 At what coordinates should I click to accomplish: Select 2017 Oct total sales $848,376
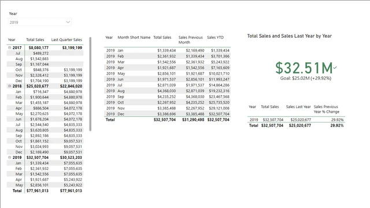(x=41, y=70)
